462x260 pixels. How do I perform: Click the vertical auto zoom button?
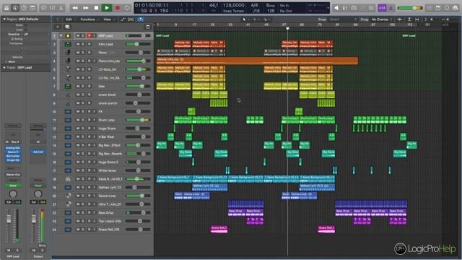click(409, 19)
